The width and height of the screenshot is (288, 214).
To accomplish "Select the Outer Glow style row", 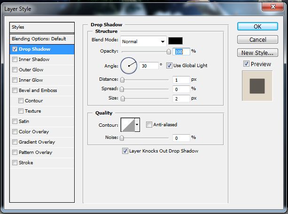I will click(42, 70).
